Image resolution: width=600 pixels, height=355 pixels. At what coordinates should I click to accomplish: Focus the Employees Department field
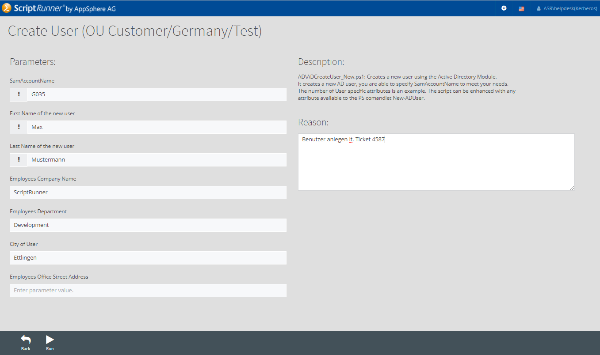click(x=148, y=225)
